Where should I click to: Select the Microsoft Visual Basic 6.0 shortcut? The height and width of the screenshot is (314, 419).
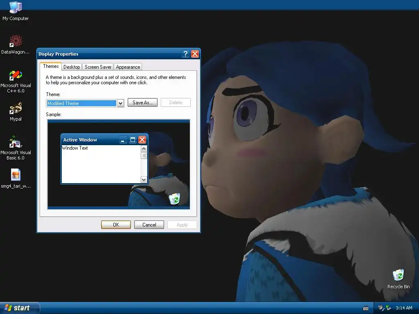point(16,148)
